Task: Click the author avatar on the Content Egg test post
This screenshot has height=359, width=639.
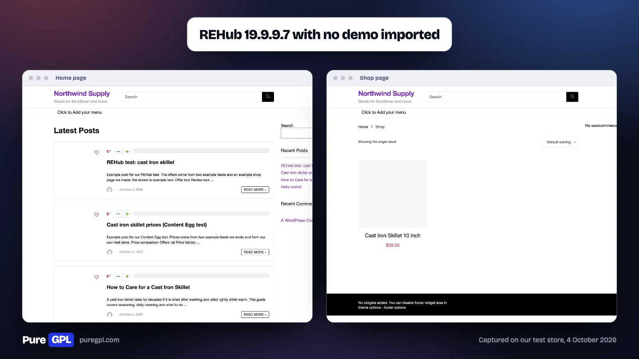Action: pyautogui.click(x=109, y=252)
